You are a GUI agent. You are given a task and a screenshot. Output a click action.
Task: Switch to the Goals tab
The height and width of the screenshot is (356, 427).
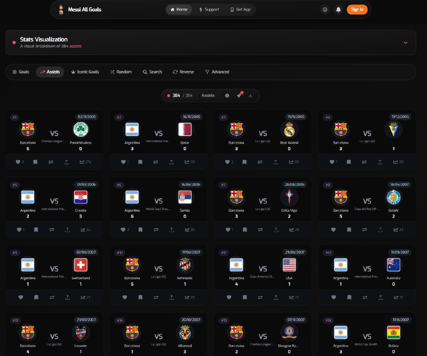(x=21, y=72)
